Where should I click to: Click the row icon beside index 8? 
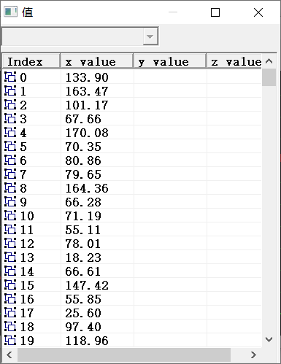click(10, 187)
